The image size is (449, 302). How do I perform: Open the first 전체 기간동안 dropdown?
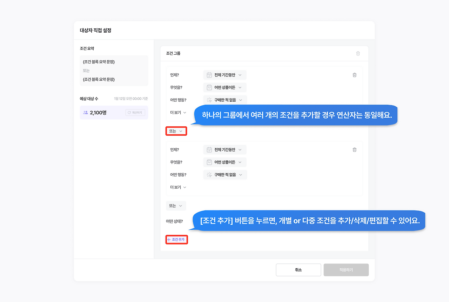click(x=224, y=75)
